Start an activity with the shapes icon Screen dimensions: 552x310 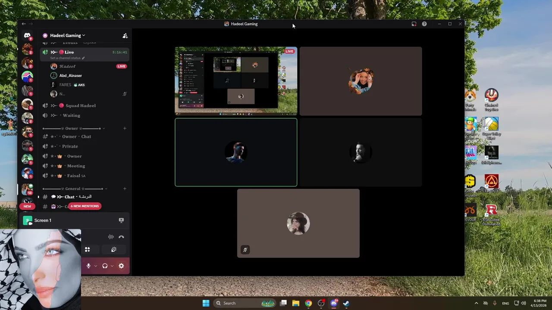88,249
